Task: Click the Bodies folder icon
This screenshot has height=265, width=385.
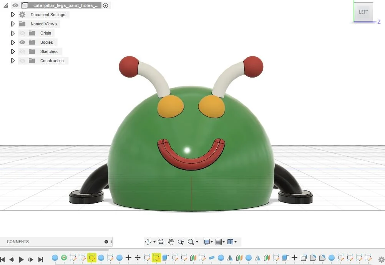Action: pos(32,42)
